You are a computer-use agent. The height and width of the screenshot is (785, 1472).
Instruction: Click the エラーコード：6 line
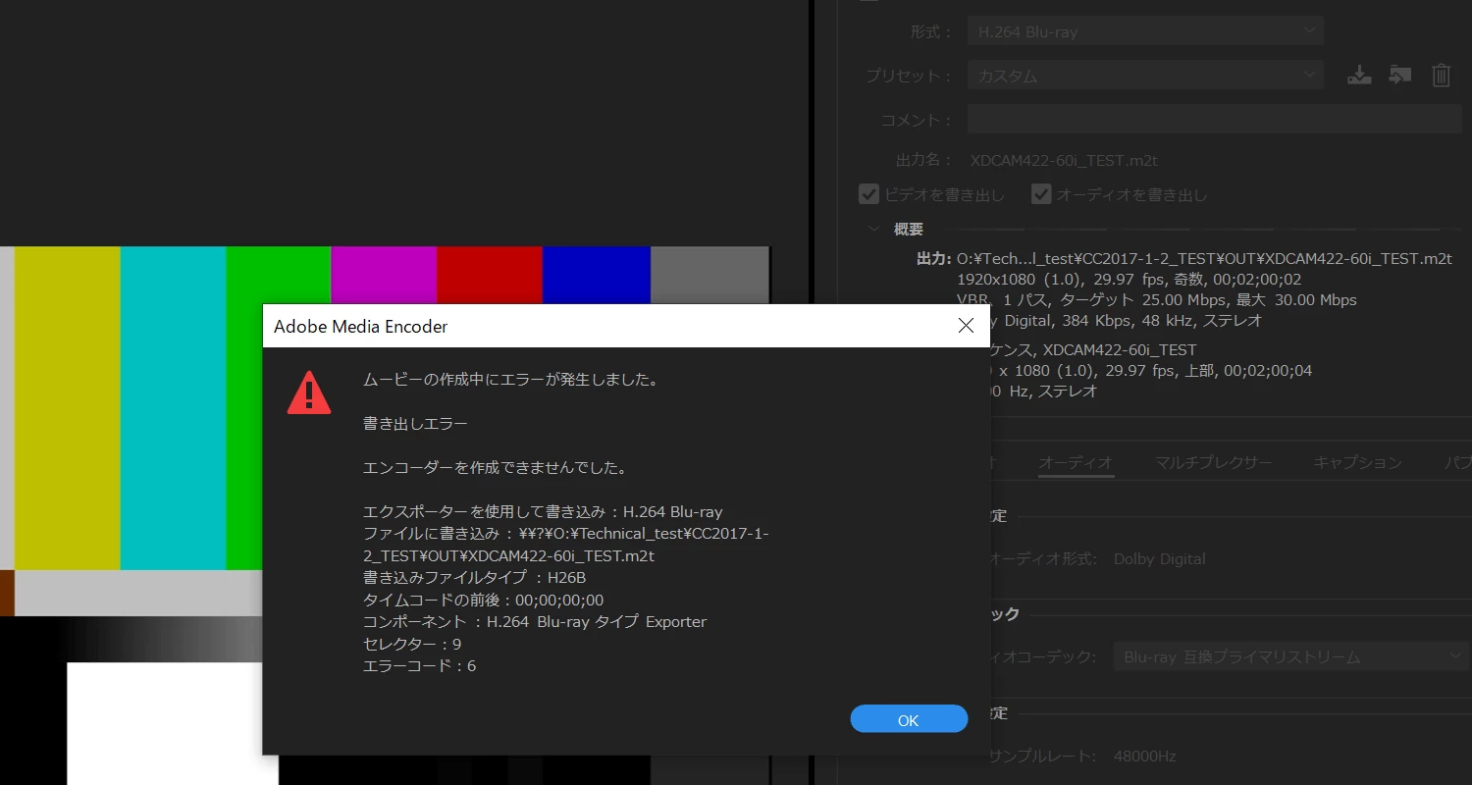click(x=419, y=665)
